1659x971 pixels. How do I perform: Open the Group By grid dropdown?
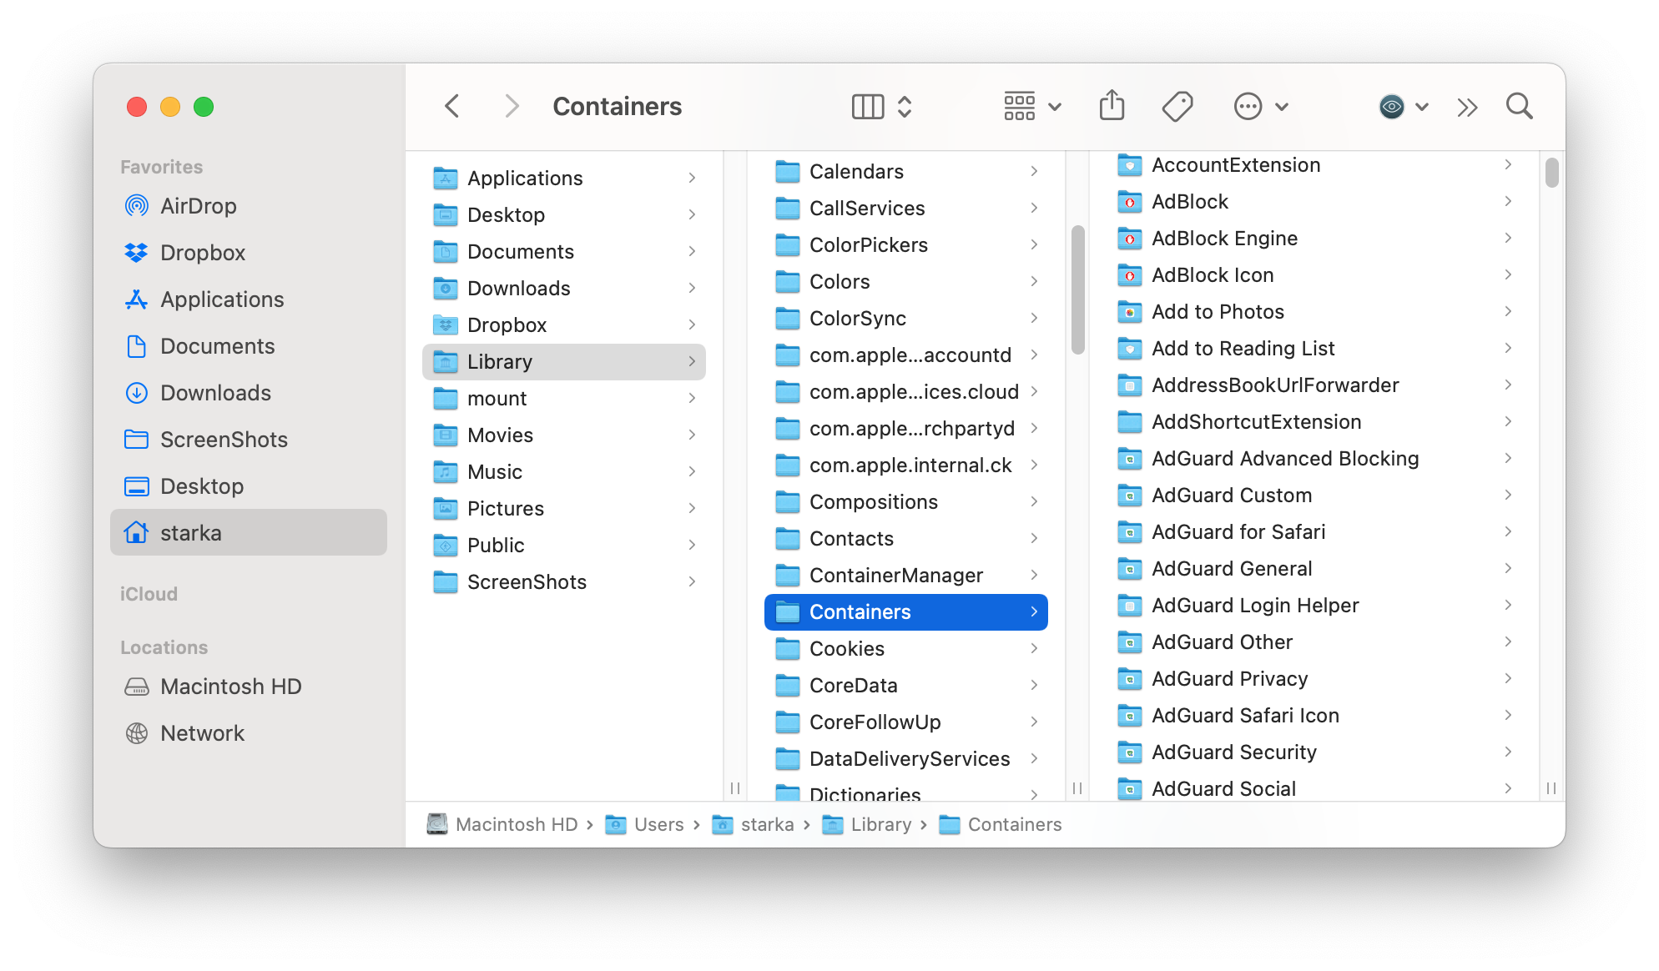[x=1032, y=107]
